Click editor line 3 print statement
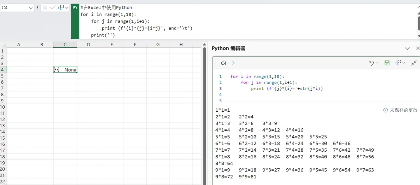Viewport: 420px width, 185px height. (x=287, y=89)
